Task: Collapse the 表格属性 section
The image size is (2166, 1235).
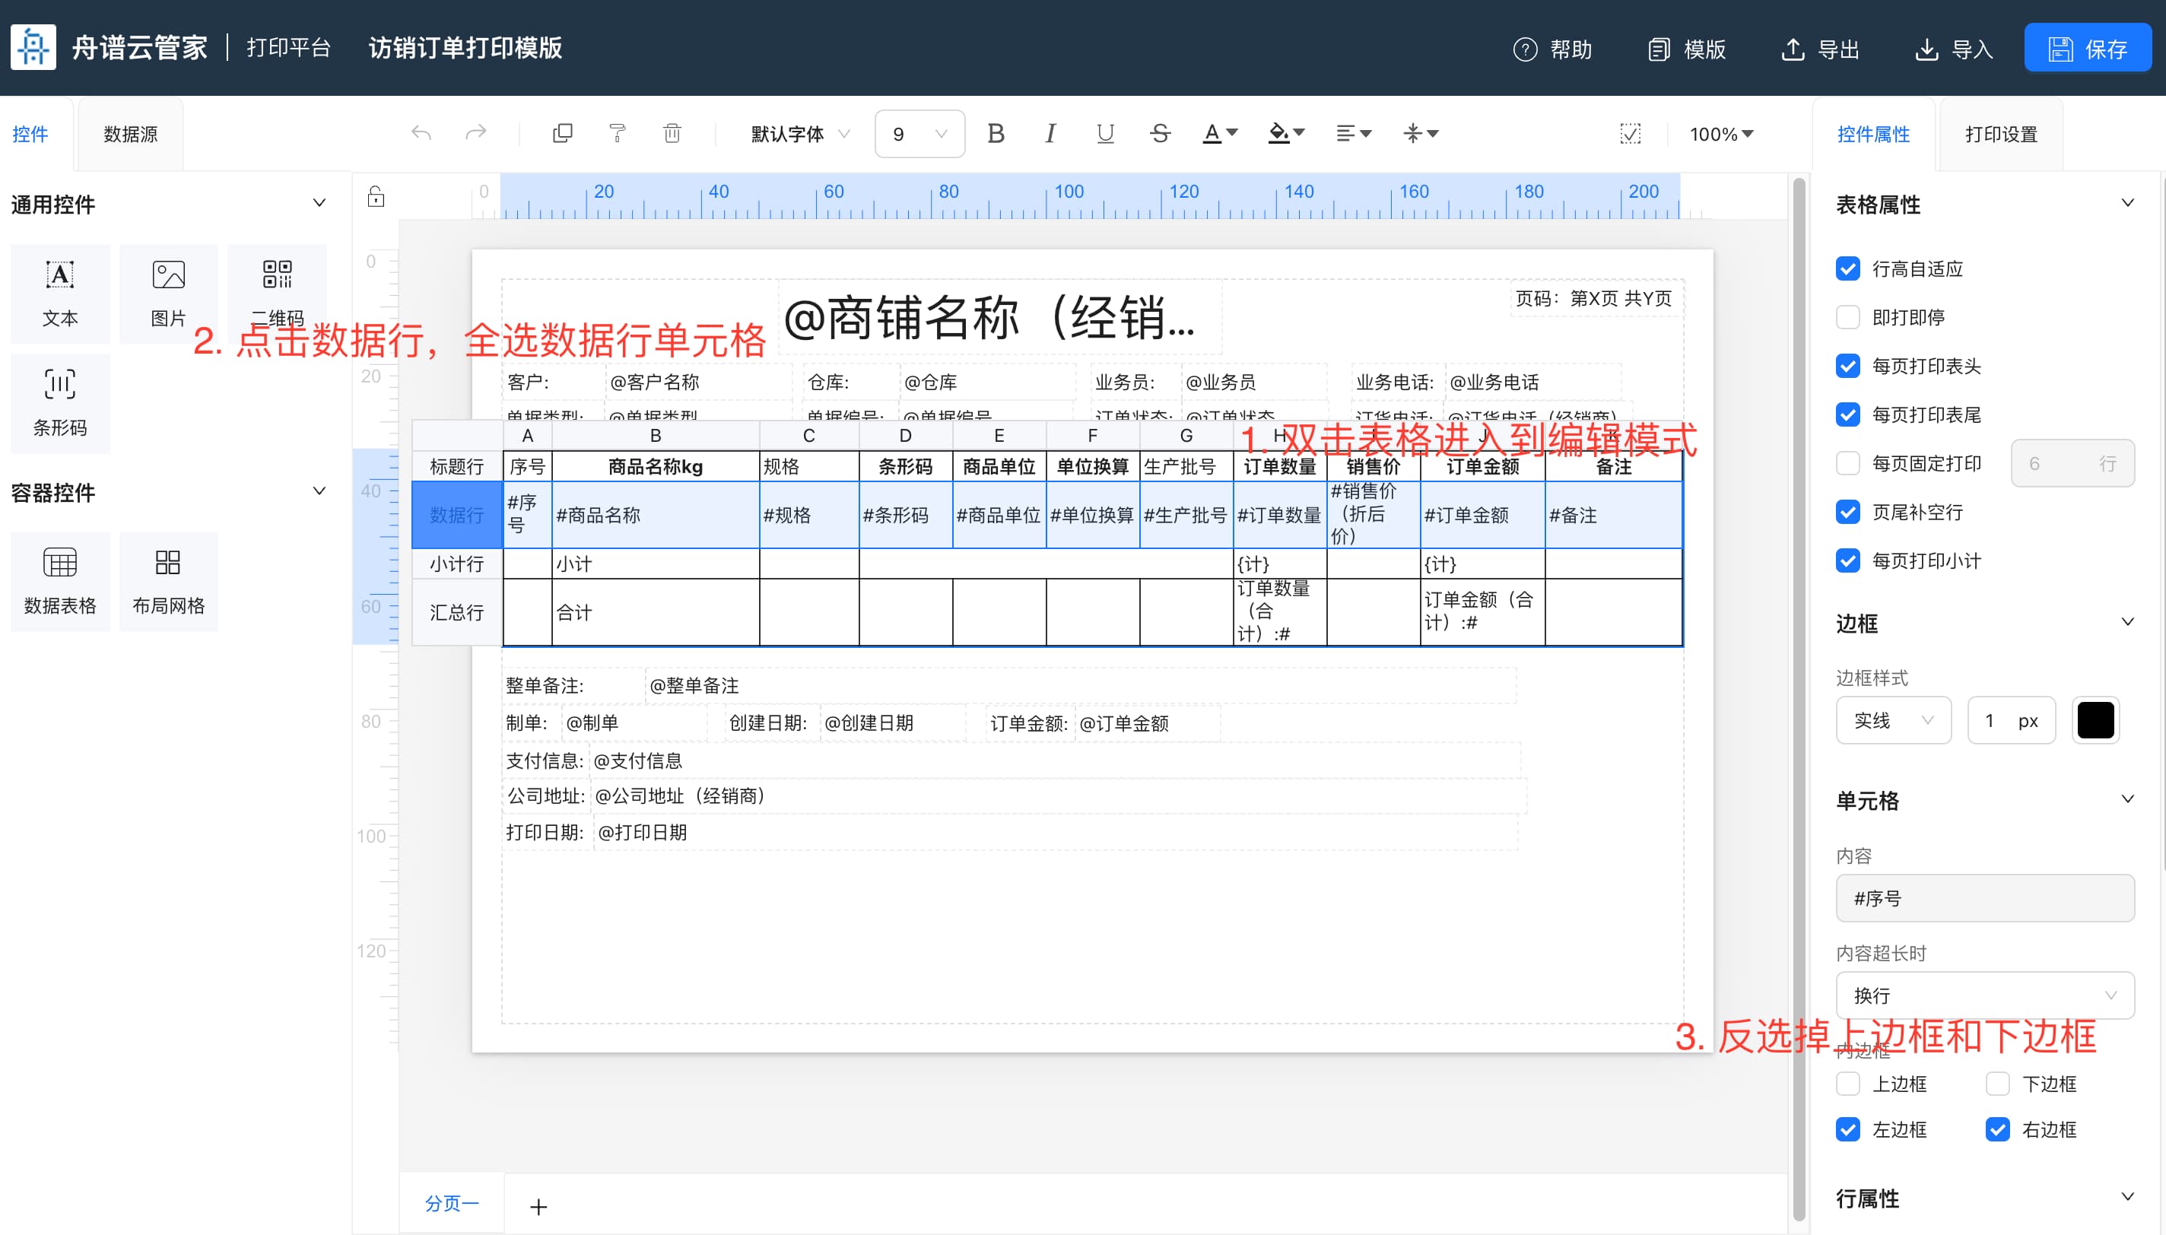Action: tap(2127, 204)
